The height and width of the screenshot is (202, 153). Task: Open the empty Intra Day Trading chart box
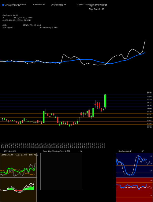tap(61, 171)
